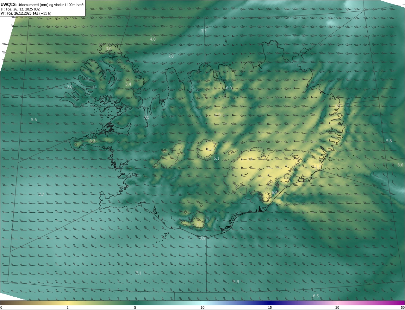This screenshot has height=310, width=405.
Task: Click the 3.6 value label on the map
Action: click(400, 165)
